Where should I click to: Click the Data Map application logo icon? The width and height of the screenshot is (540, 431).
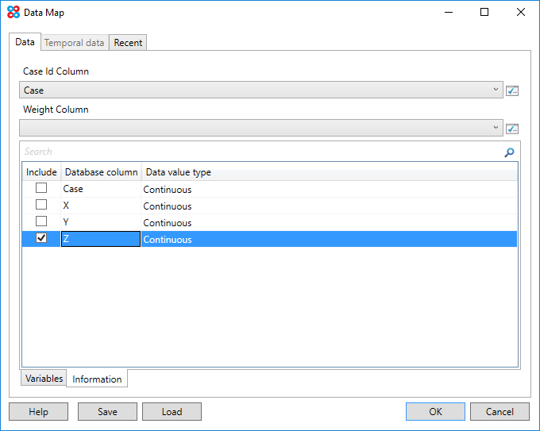coord(13,12)
